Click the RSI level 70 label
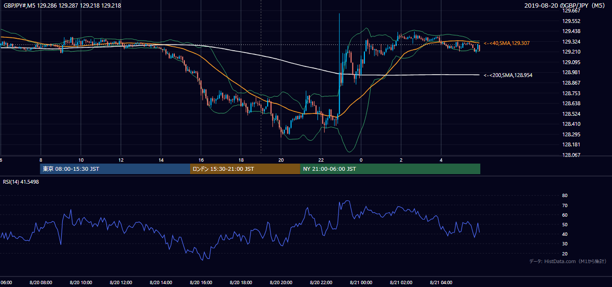 tap(565, 205)
